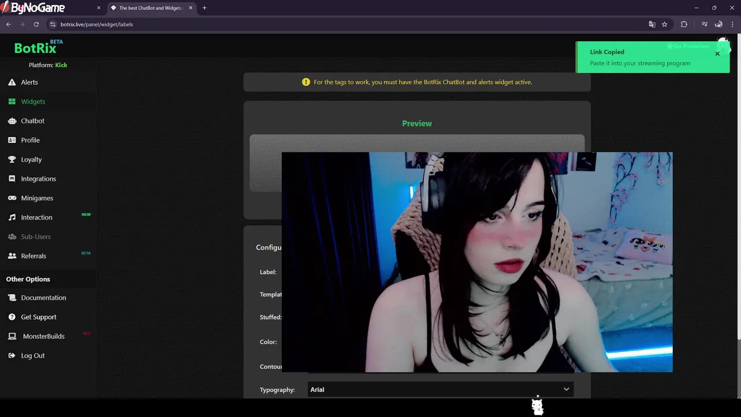Image resolution: width=741 pixels, height=417 pixels.
Task: Click the 'Link Copied' notification title
Action: coord(607,52)
